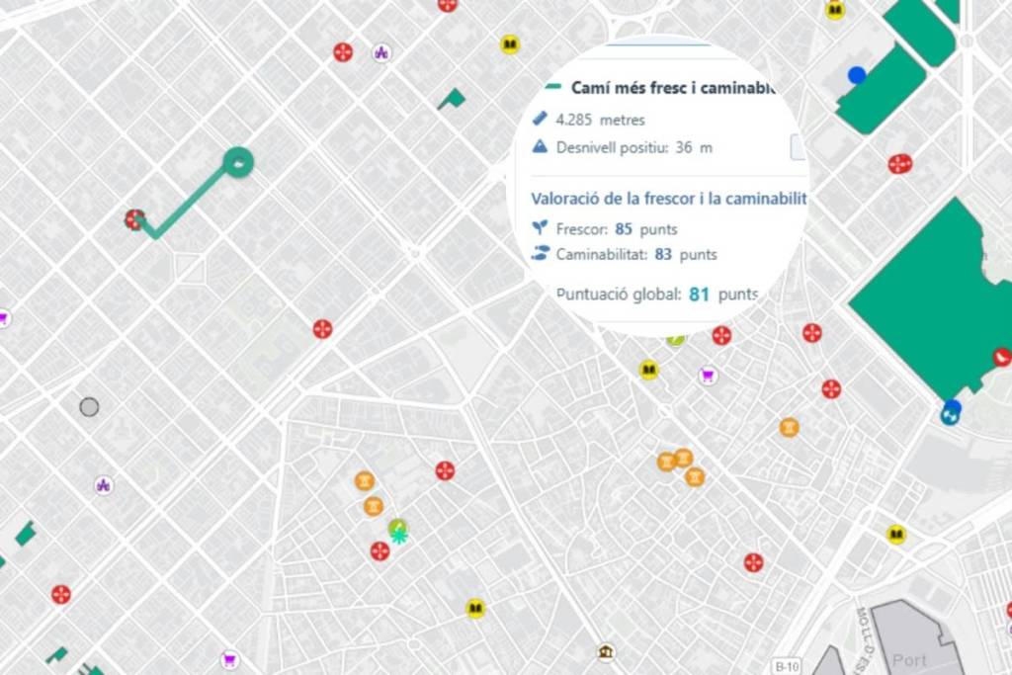Open the 'Valoració de la frescor i la caminabilitat' heading

click(669, 199)
